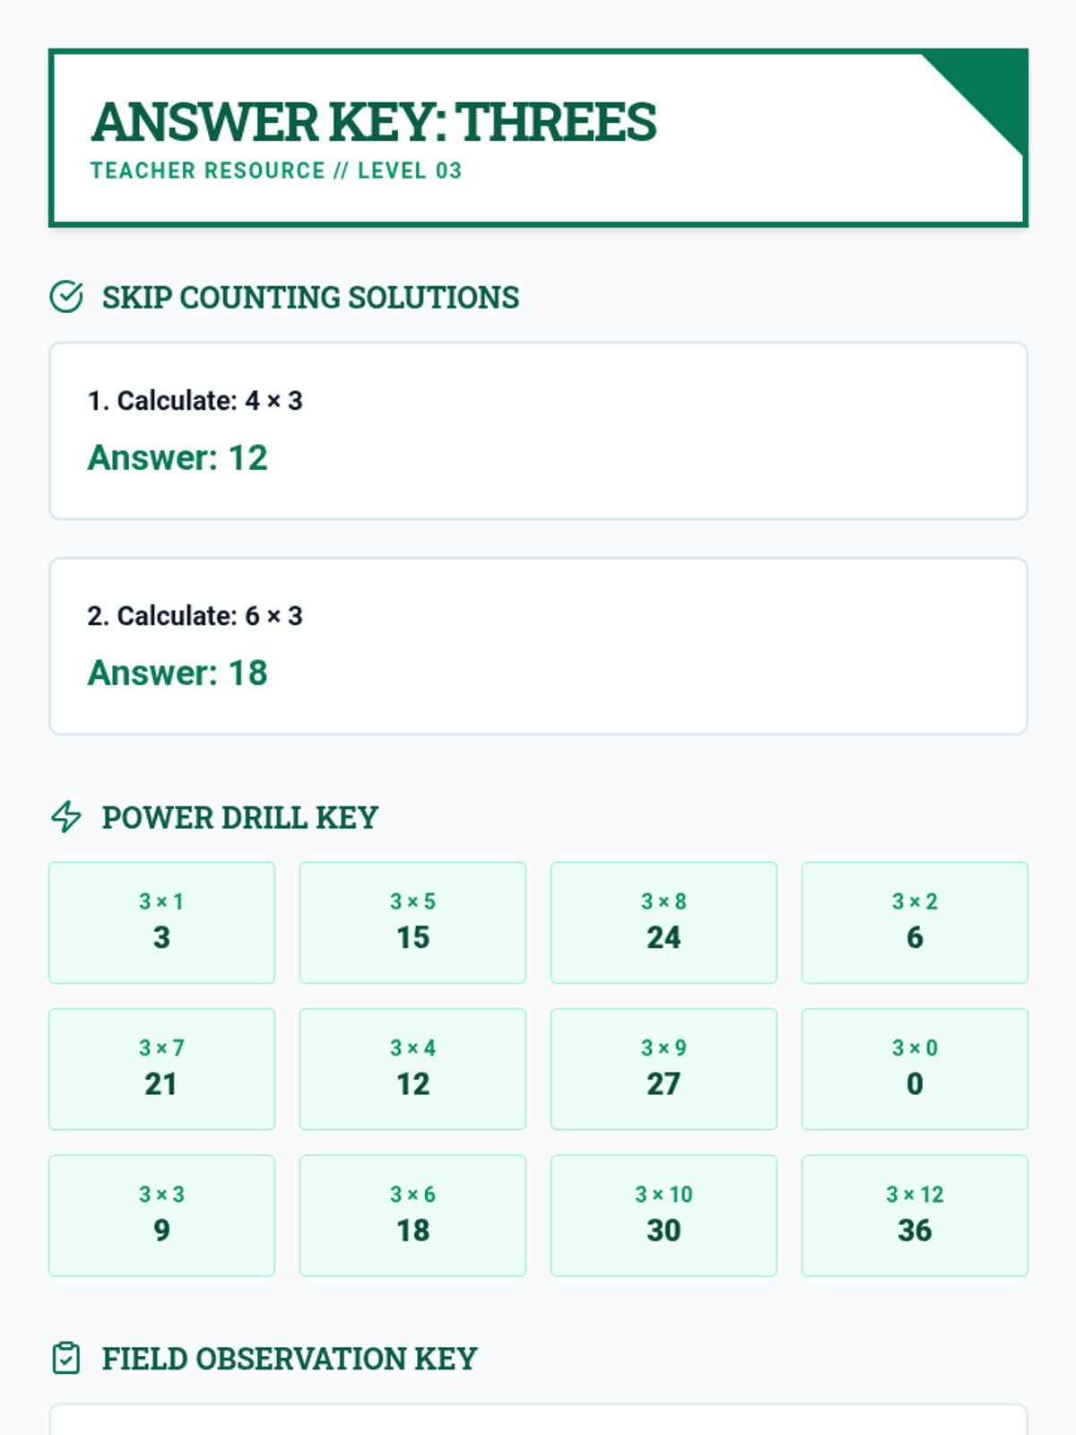This screenshot has width=1076, height=1435.
Task: Click the Calculate 6 × 3 solution card
Action: coord(538,646)
